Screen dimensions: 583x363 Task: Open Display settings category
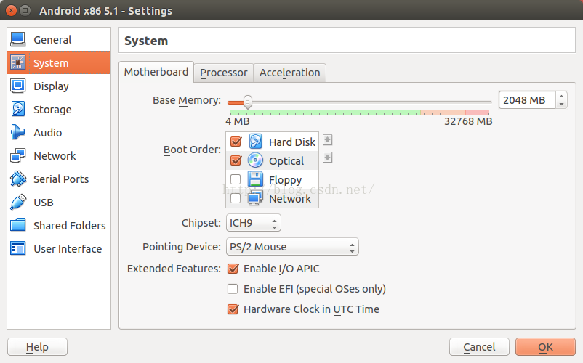pyautogui.click(x=59, y=86)
